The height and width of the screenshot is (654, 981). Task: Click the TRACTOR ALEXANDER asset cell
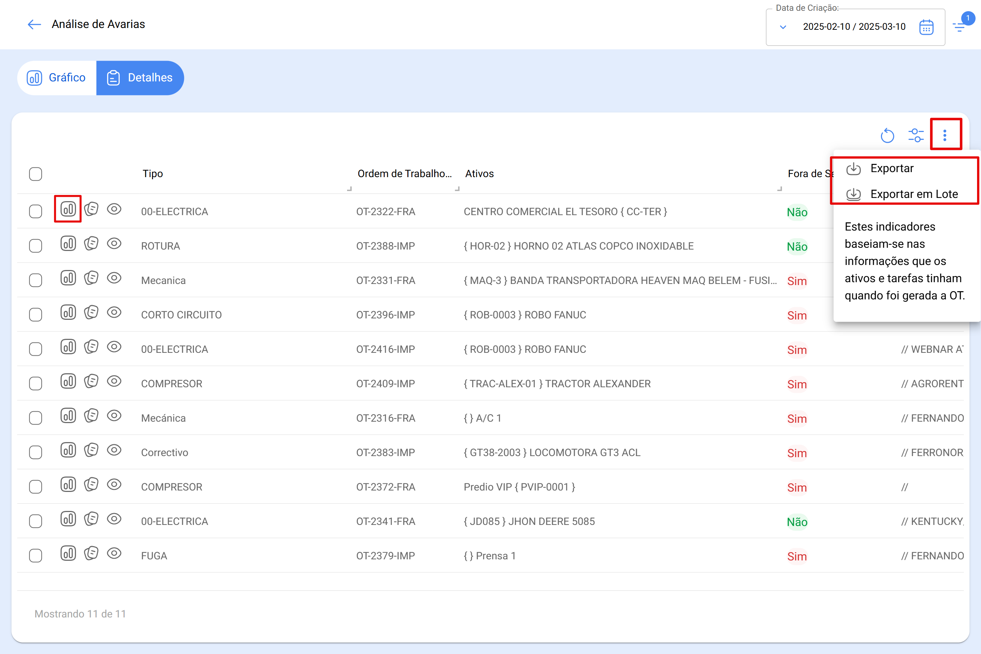point(557,384)
